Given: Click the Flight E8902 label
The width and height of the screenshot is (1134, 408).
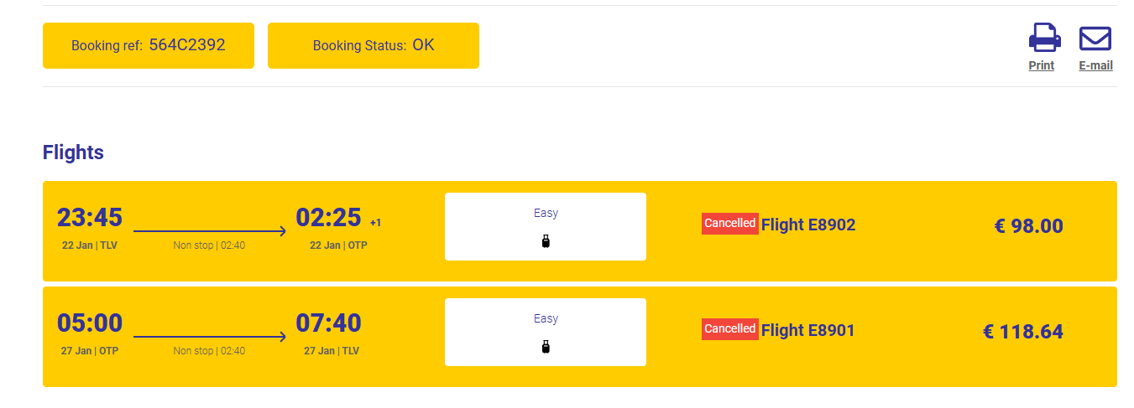Looking at the screenshot, I should [808, 225].
